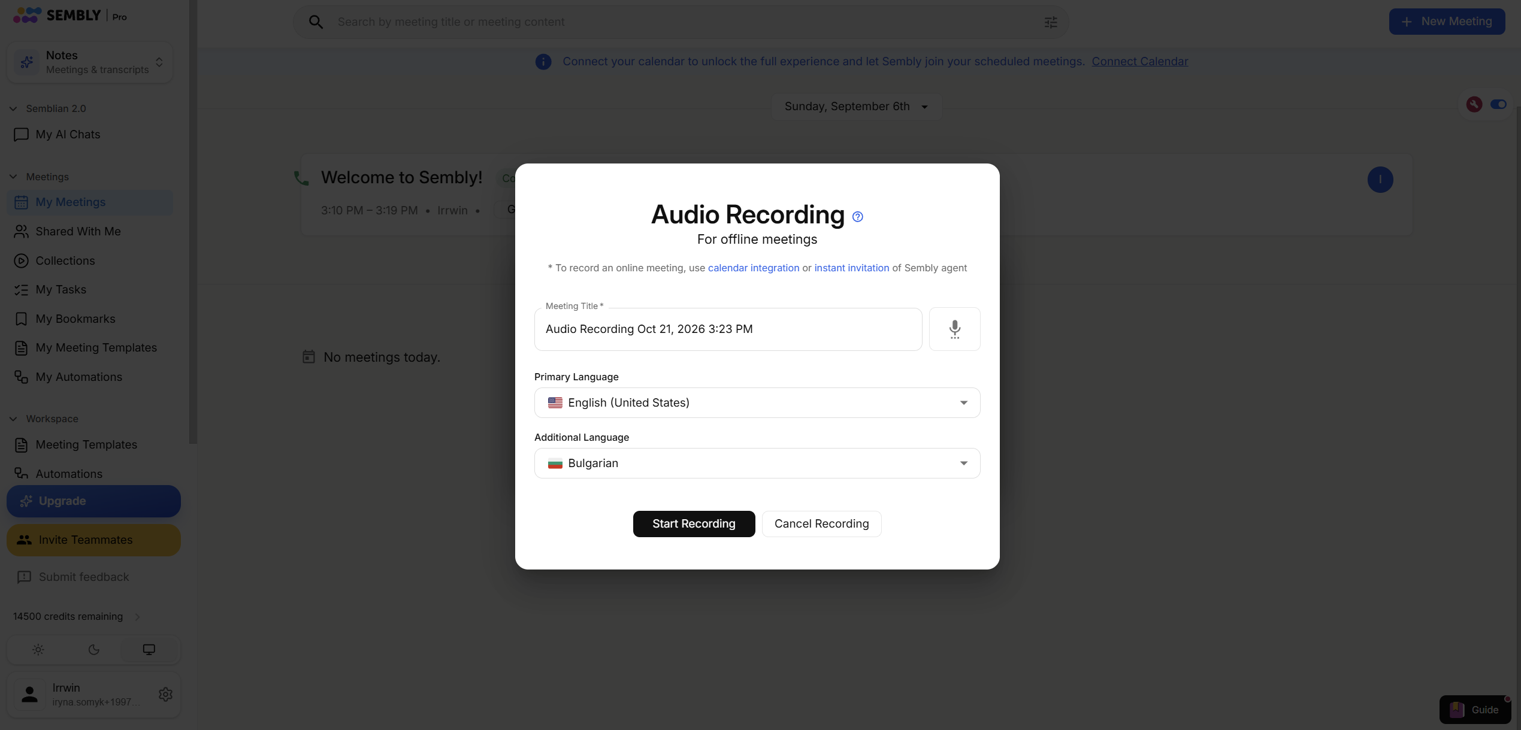This screenshot has width=1521, height=730.
Task: Click Start Recording button
Action: click(694, 524)
